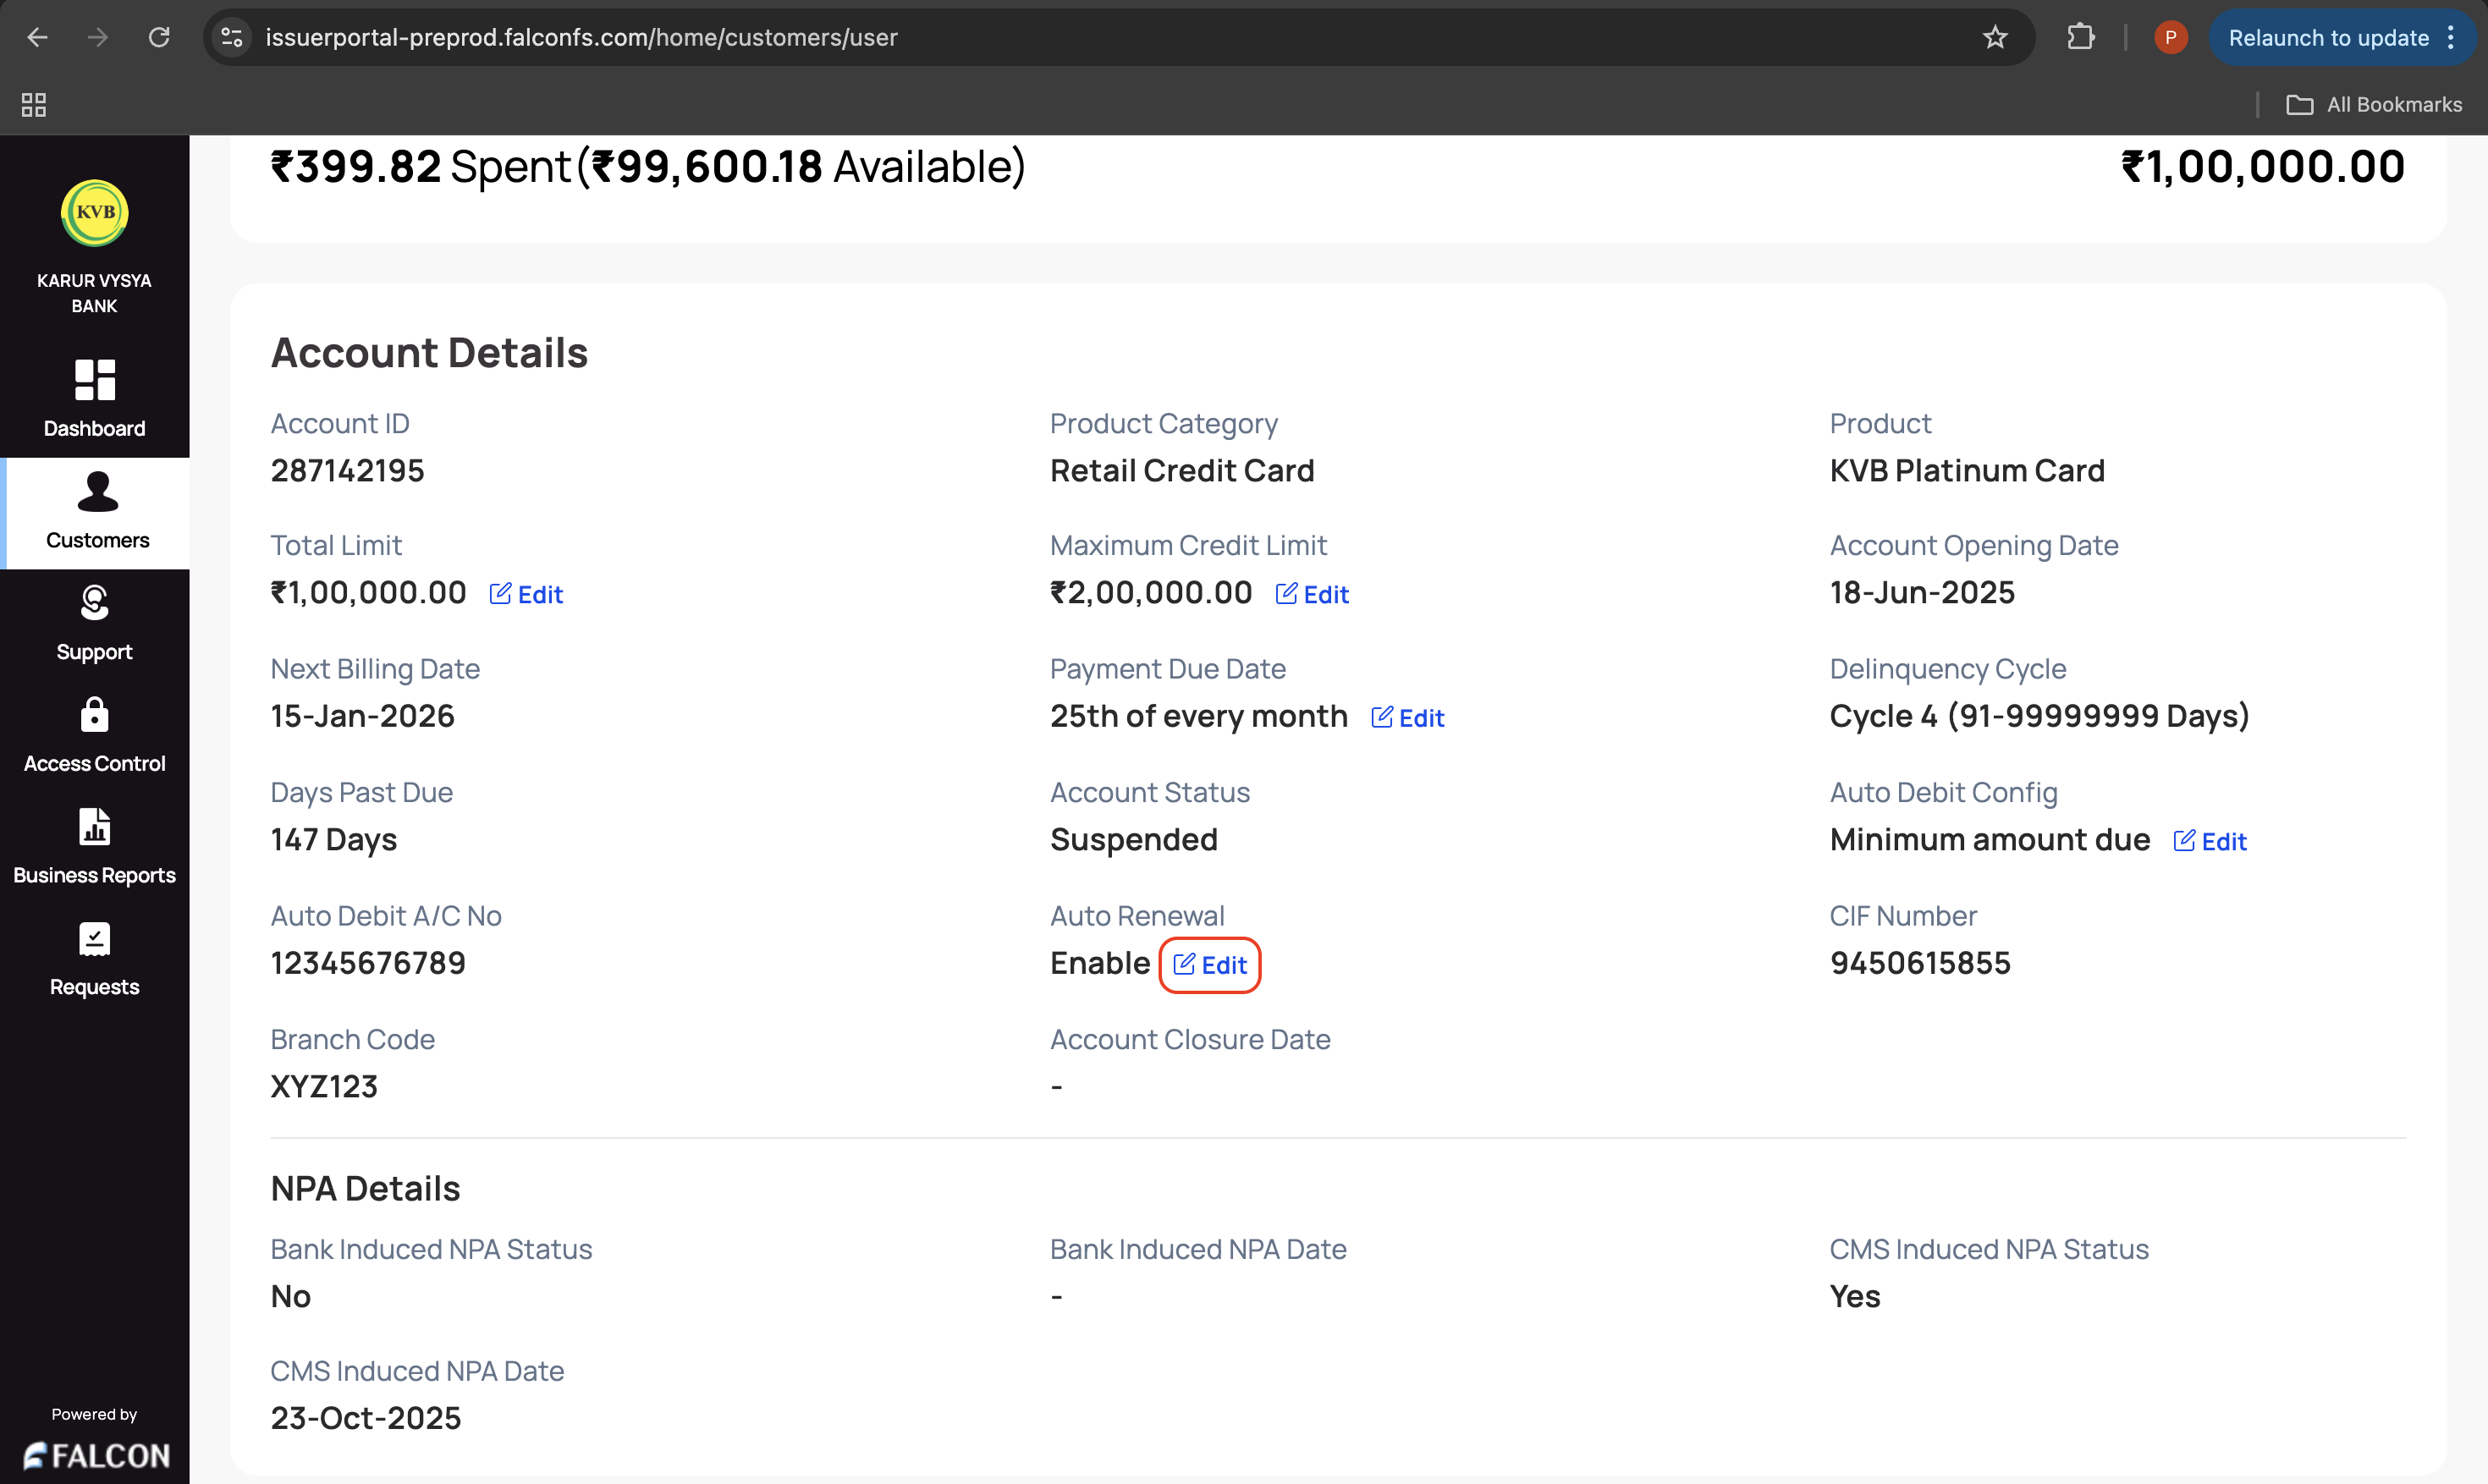Open browser extensions puzzle icon
Screen dimensions: 2488x1484
tap(2081, 38)
